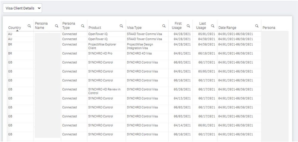
Task: Click First Usage date 04/13/2021
Action: [x=182, y=98]
